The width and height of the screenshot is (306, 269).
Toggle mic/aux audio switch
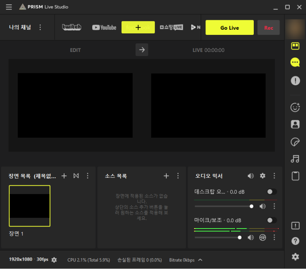pos(272,220)
